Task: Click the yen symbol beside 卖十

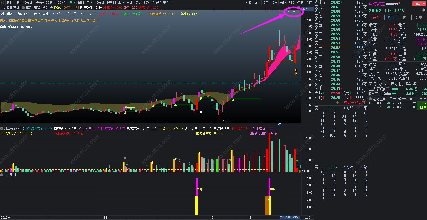Action: pos(324,2)
